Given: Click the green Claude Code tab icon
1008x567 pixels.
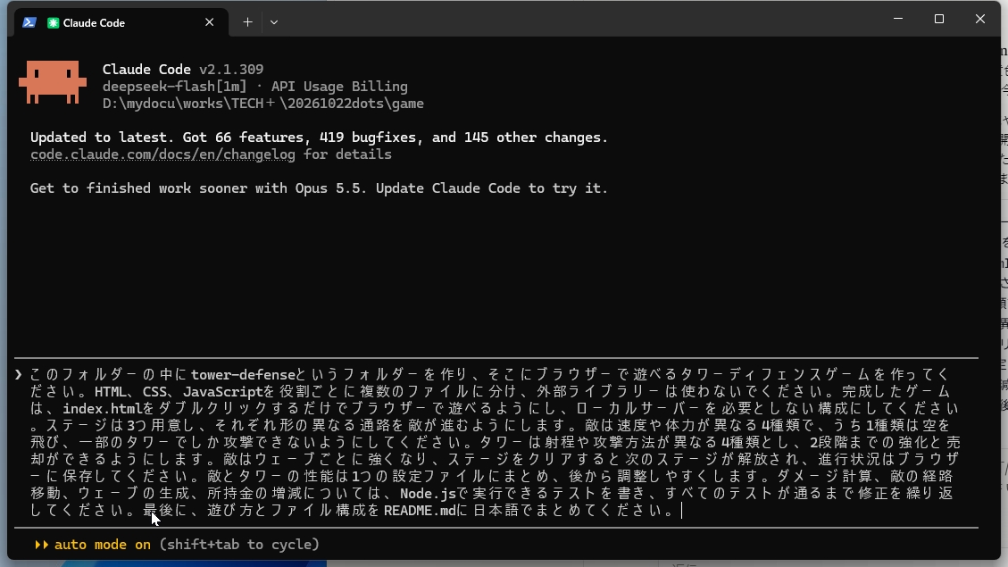Looking at the screenshot, I should pyautogui.click(x=54, y=22).
